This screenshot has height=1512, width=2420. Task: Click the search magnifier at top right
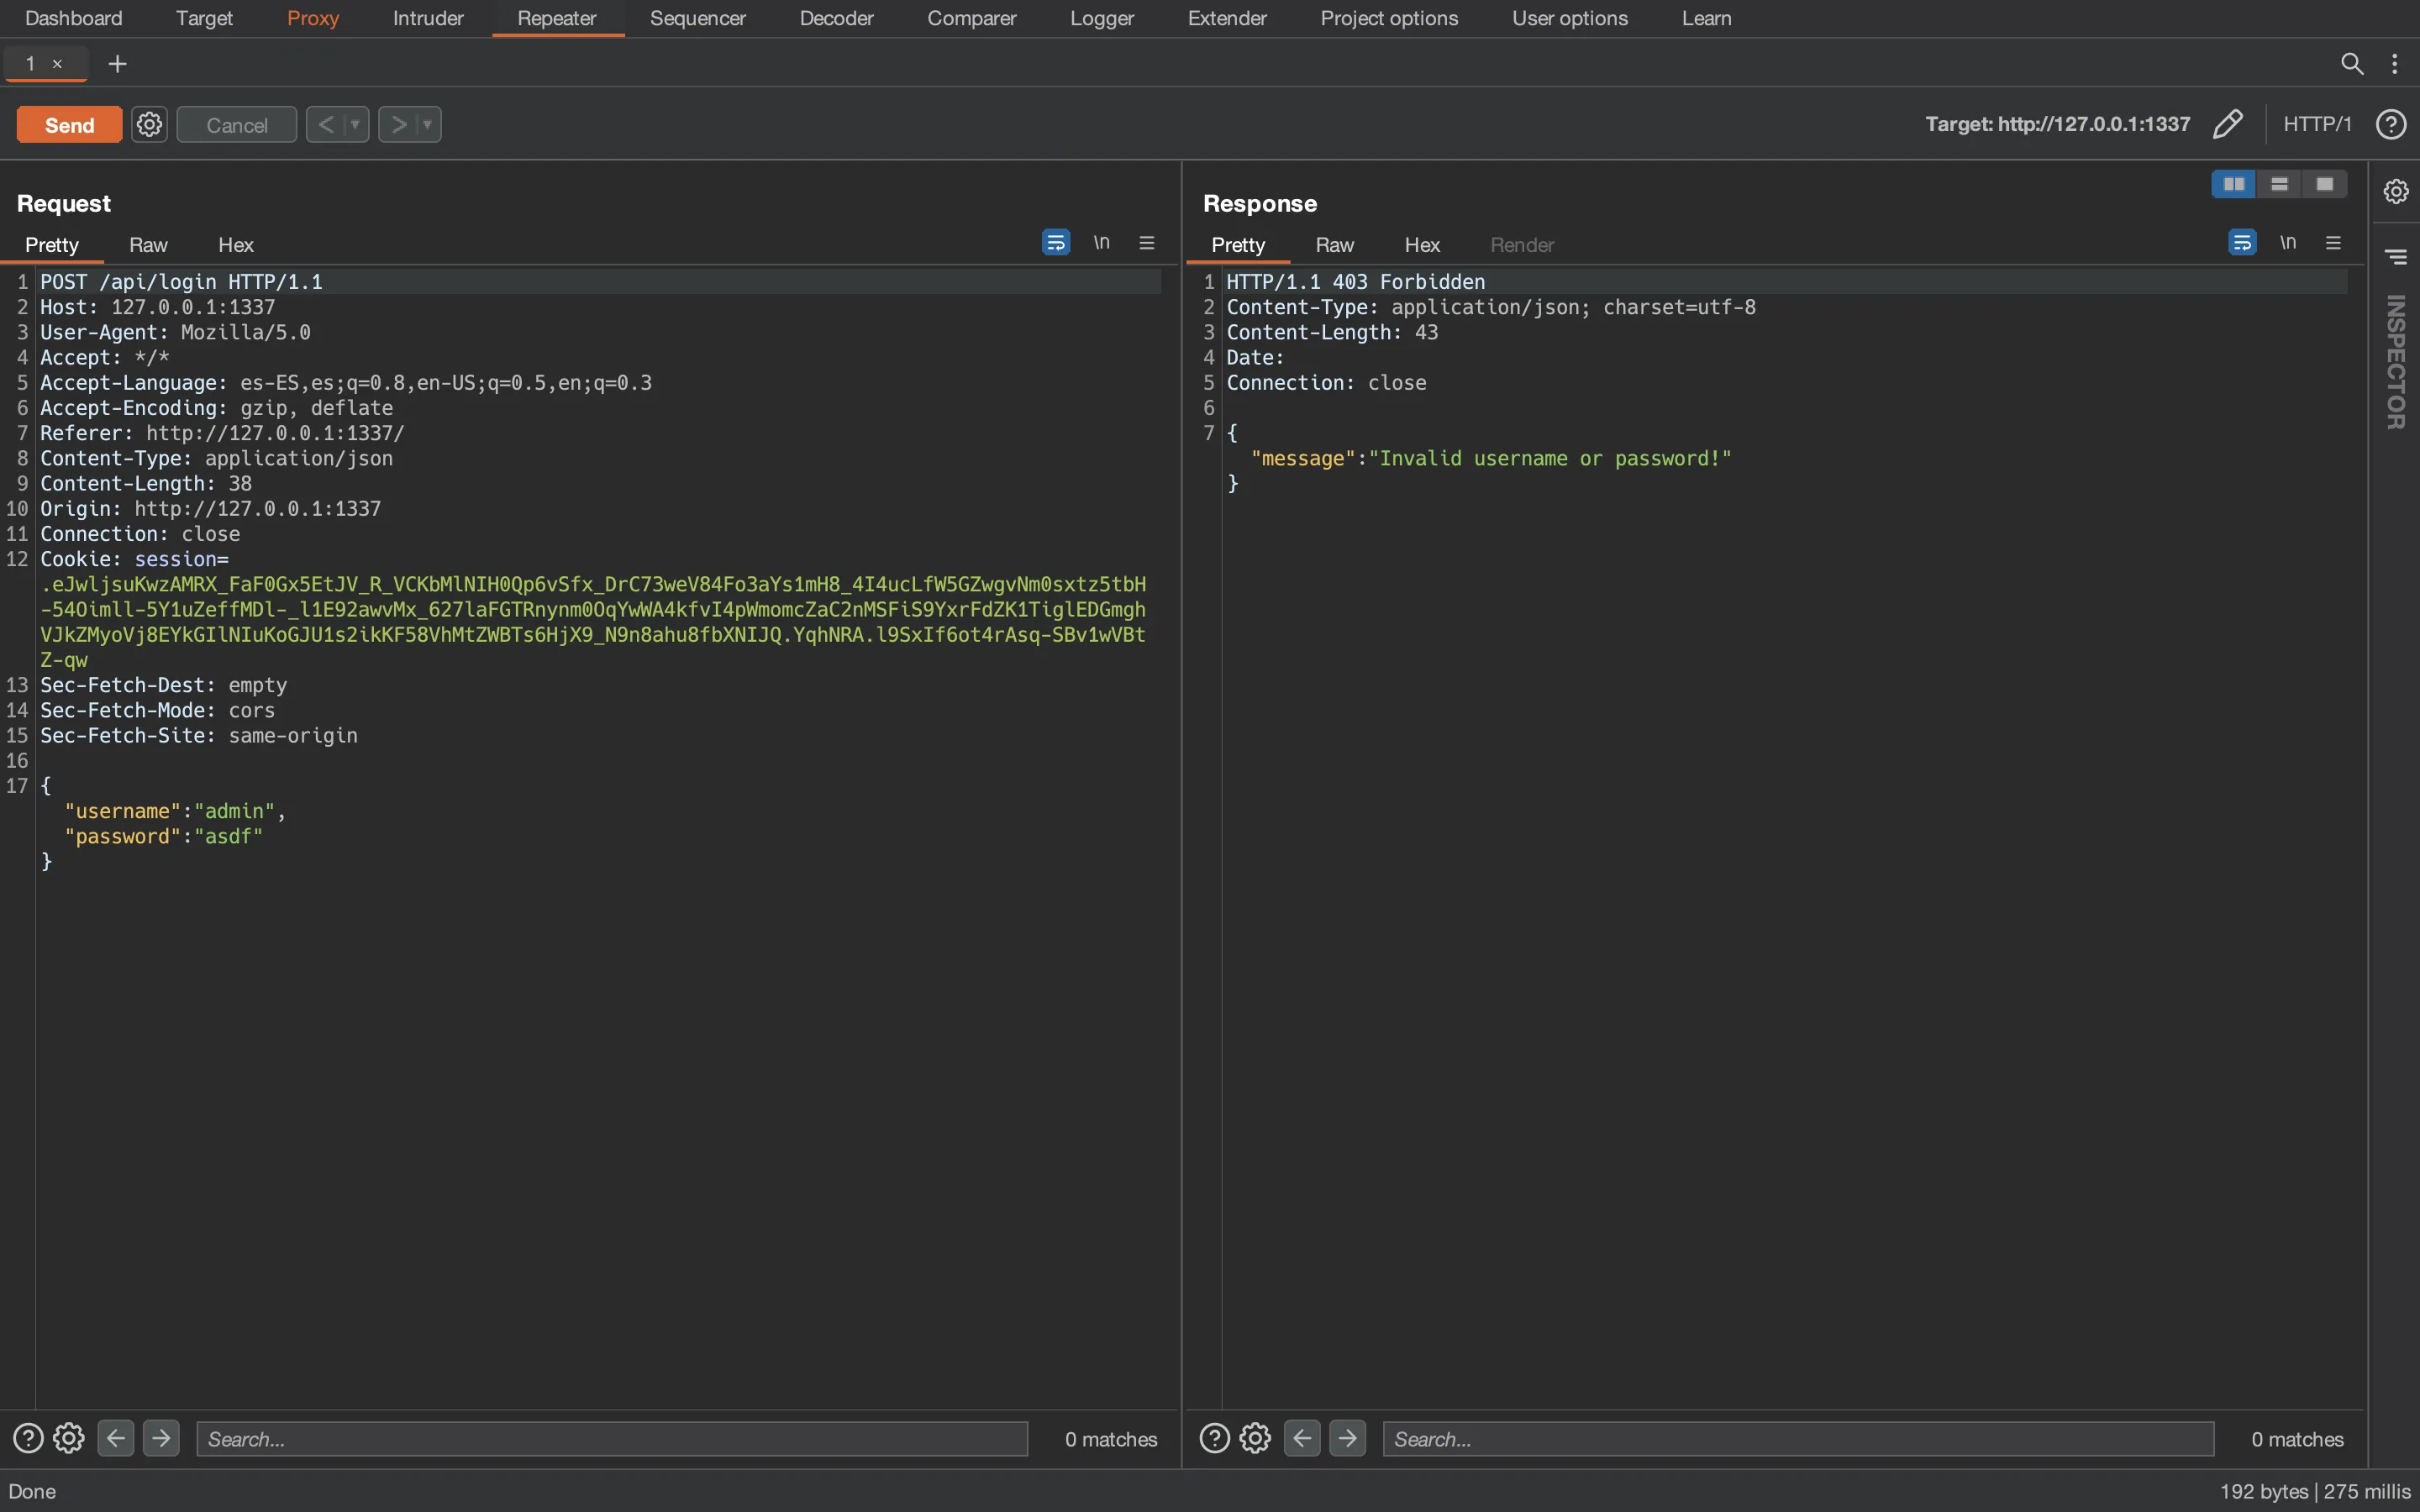(x=2352, y=64)
